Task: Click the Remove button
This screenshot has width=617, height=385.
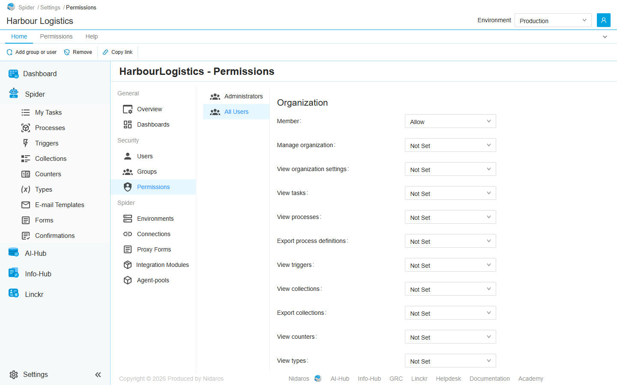Action: click(78, 52)
